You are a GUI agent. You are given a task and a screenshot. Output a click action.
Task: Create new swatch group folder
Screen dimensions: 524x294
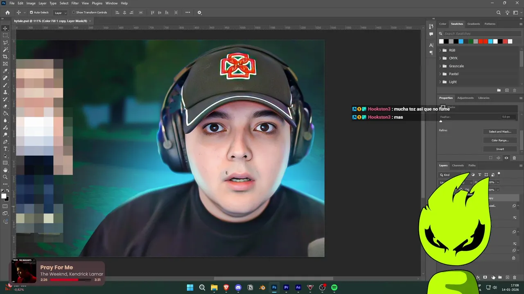pos(499,90)
